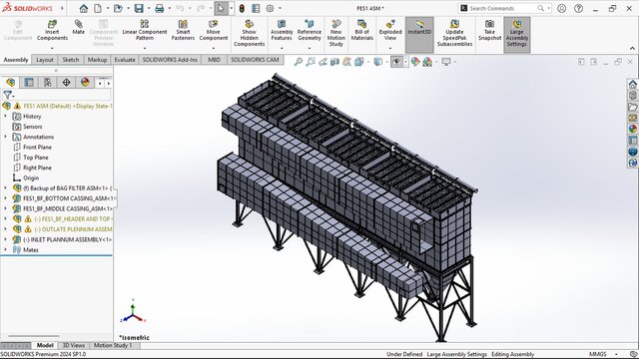Screen dimensions: 639x359
Task: Open Reference Geometry tool
Action: pyautogui.click(x=310, y=30)
